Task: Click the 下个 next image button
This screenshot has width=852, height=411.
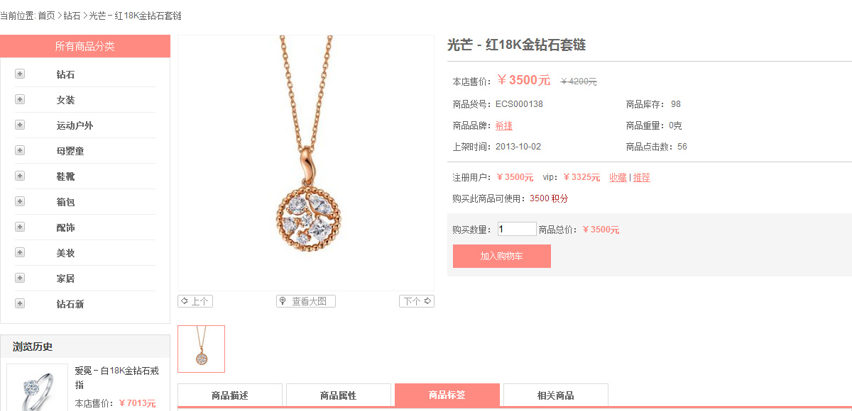Action: pos(417,301)
